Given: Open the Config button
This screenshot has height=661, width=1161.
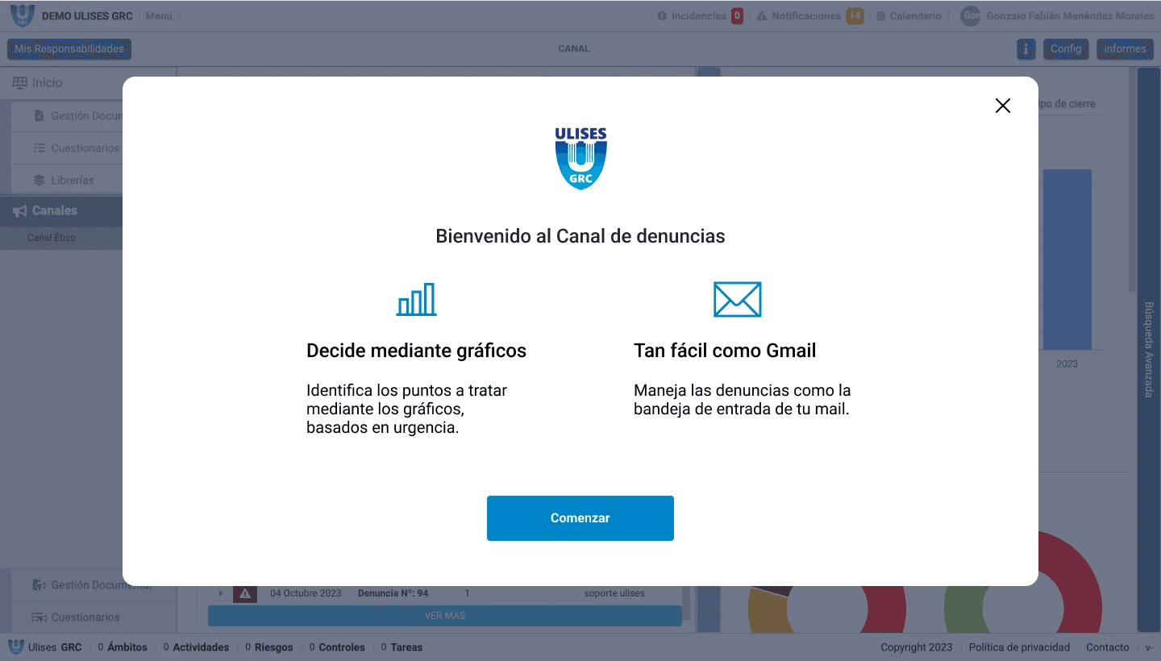Looking at the screenshot, I should point(1066,49).
